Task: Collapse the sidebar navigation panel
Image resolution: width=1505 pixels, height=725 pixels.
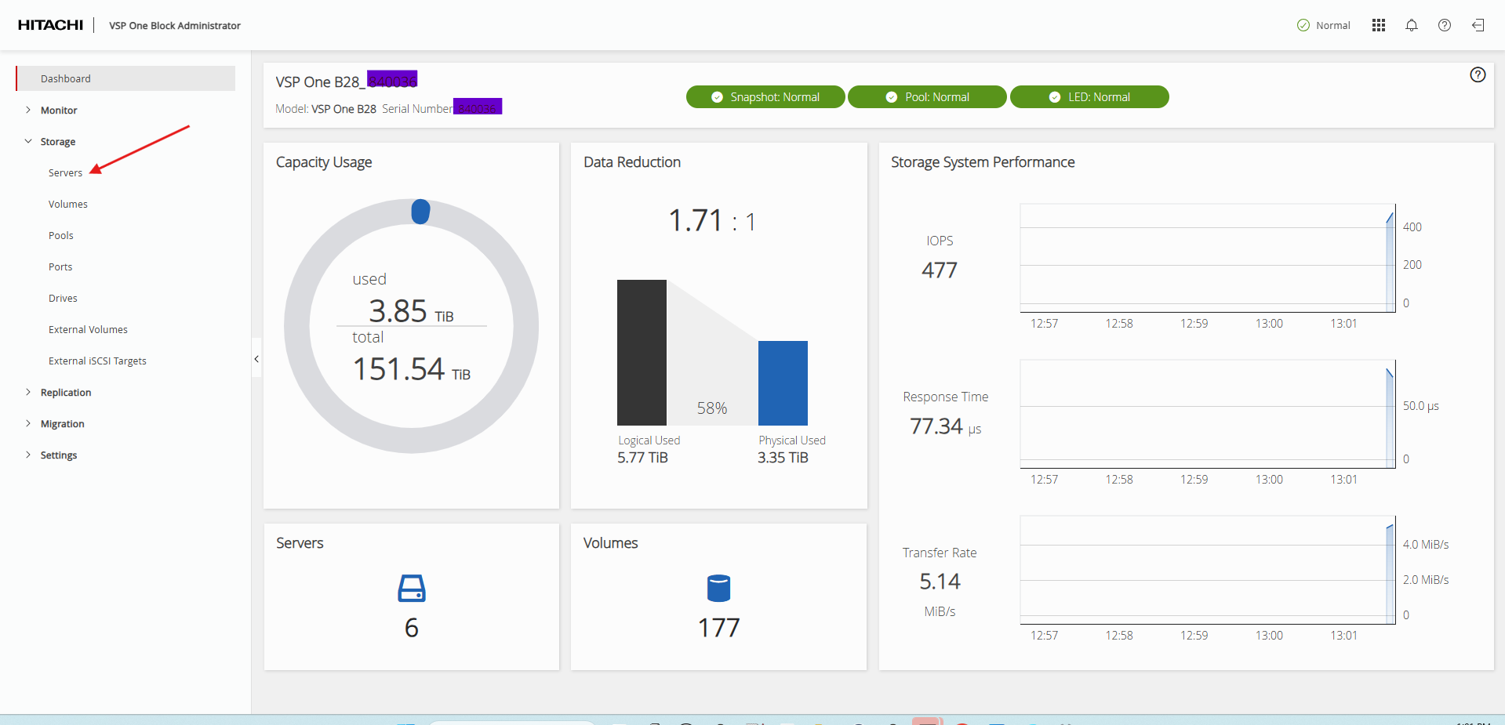Action: coord(256,359)
